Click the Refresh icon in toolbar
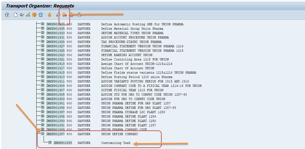 tap(7, 15)
